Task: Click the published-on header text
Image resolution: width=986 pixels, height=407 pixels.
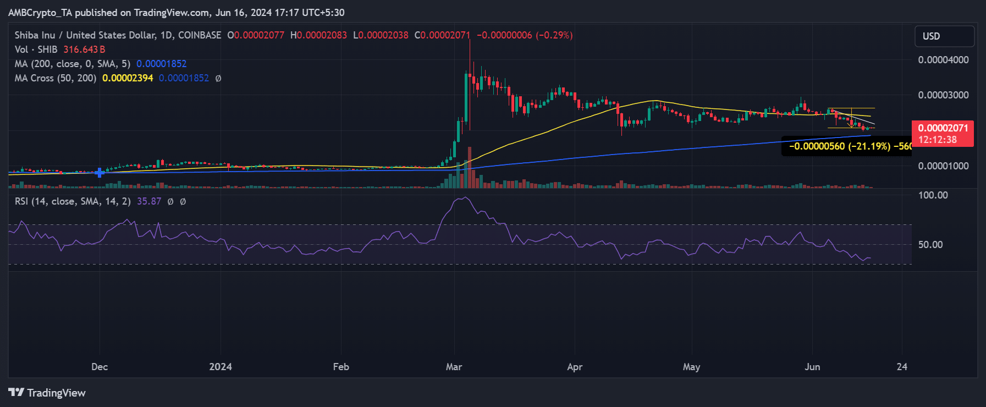Action: [177, 13]
